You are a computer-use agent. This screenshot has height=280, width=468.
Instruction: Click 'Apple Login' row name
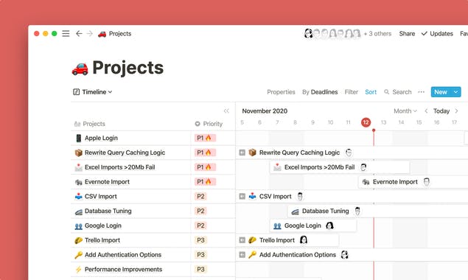tap(101, 138)
